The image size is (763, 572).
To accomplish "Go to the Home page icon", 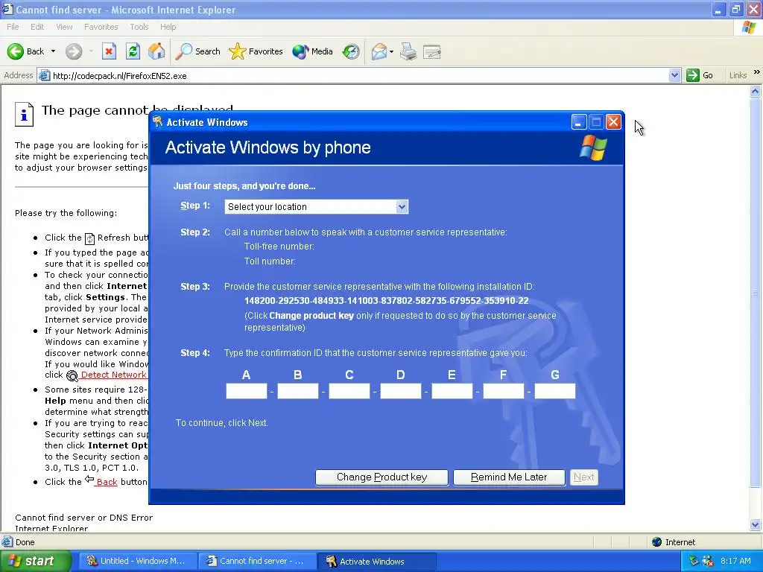I will [x=156, y=51].
